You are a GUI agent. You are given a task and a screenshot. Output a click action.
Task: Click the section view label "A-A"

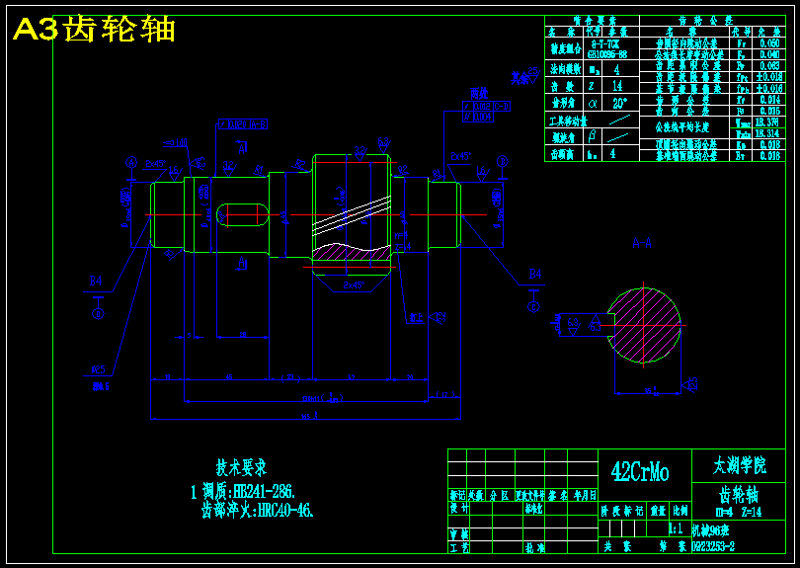click(x=642, y=243)
